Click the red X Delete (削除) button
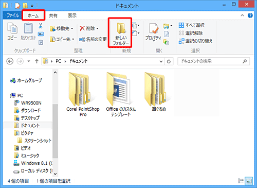Screen dimensions: 257x188 [x=87, y=28]
